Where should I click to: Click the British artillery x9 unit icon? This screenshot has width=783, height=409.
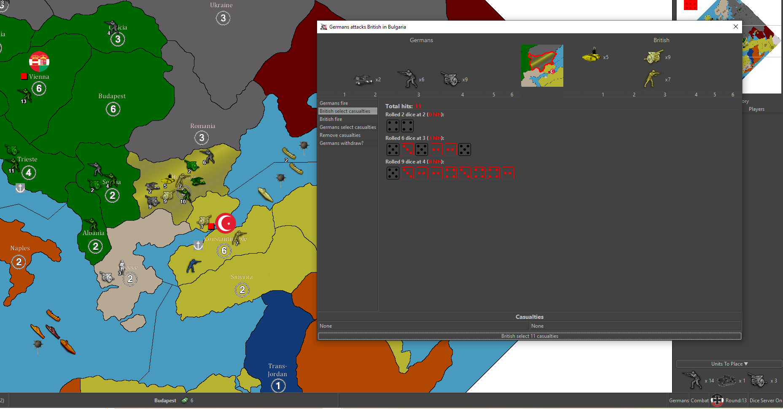(653, 56)
